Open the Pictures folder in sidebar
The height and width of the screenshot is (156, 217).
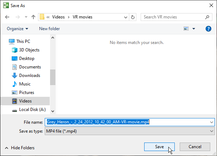click(x=27, y=93)
